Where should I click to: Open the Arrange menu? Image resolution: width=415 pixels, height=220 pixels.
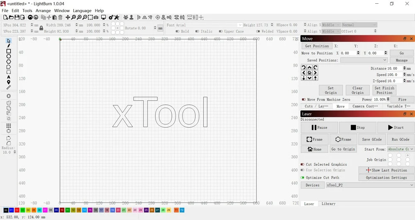coord(43,10)
